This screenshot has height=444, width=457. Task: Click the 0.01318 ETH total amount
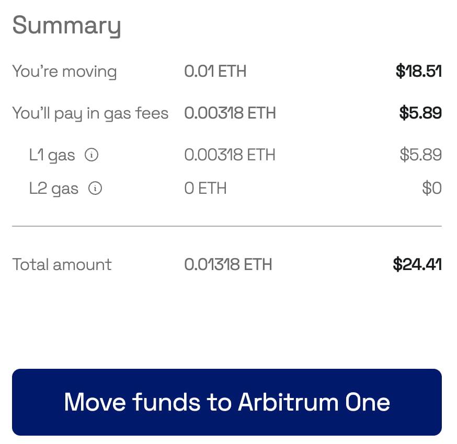point(228,264)
